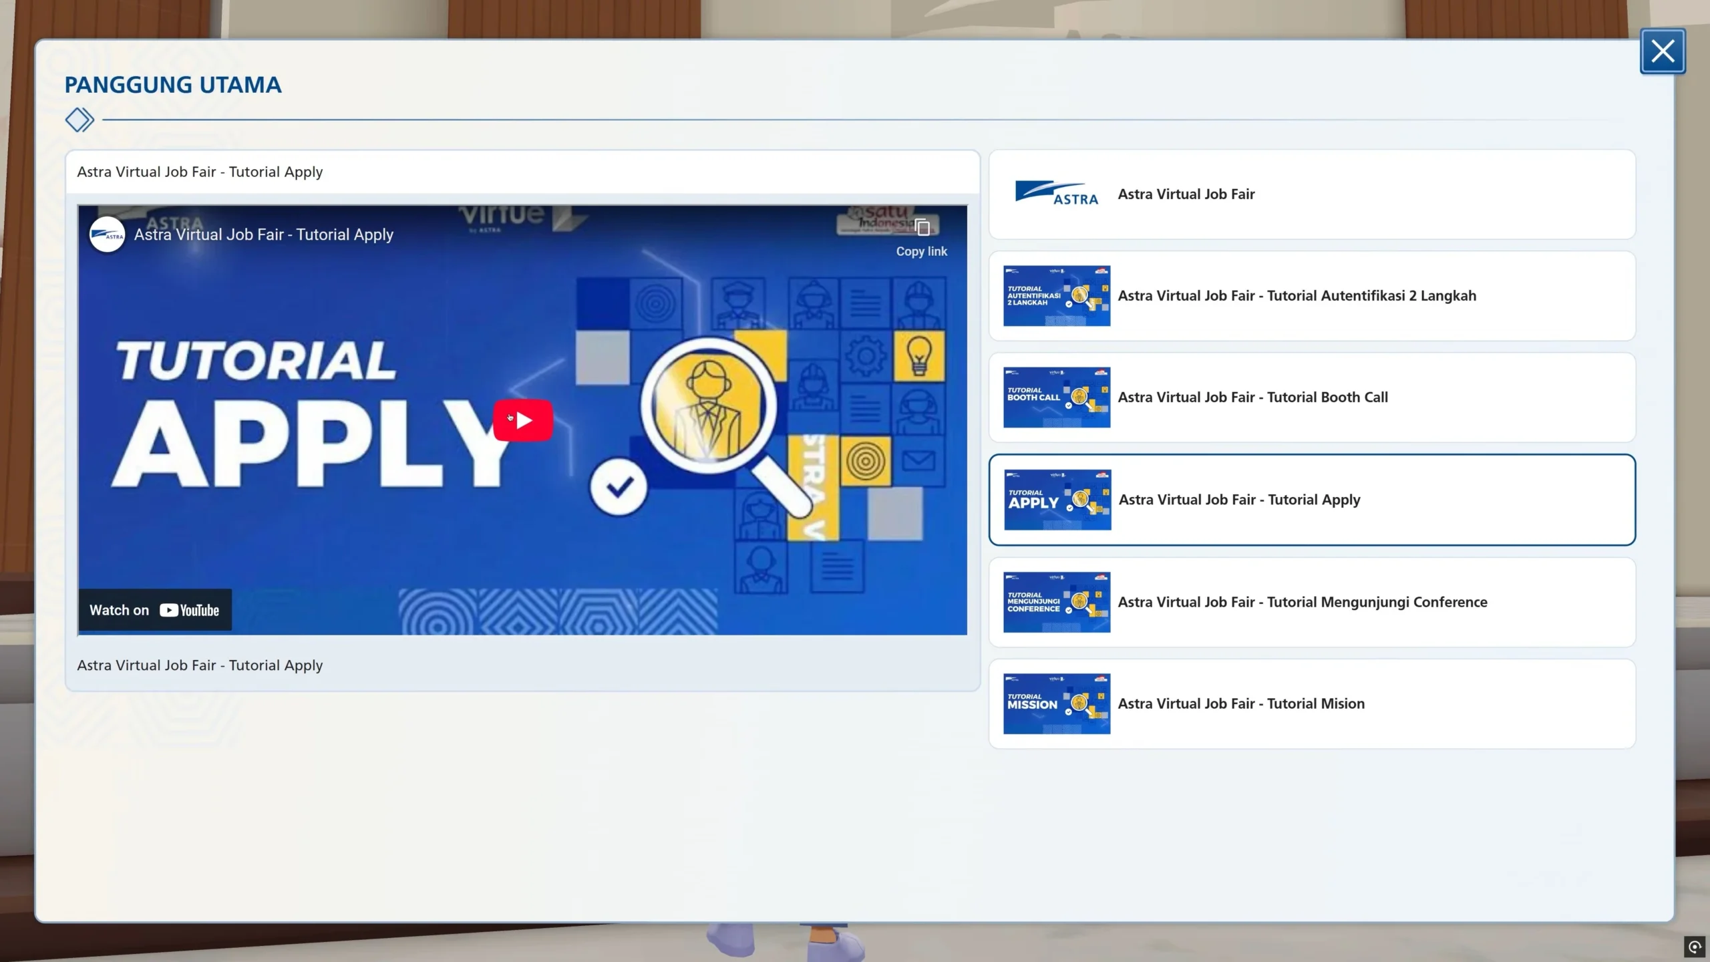The width and height of the screenshot is (1710, 962).
Task: Open Astra Virtual Job Fair playlist item
Action: 1186,194
